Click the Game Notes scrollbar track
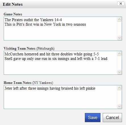Viewport: 126px width, 125px height. click(x=119, y=29)
